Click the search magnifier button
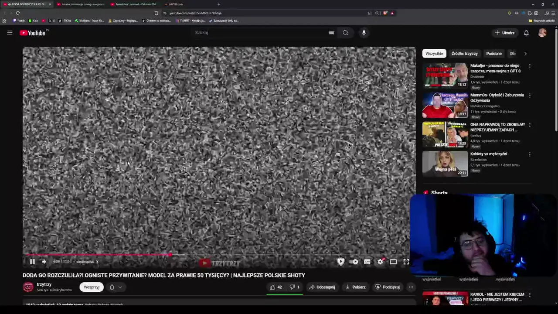This screenshot has width=558, height=314. pos(345,33)
